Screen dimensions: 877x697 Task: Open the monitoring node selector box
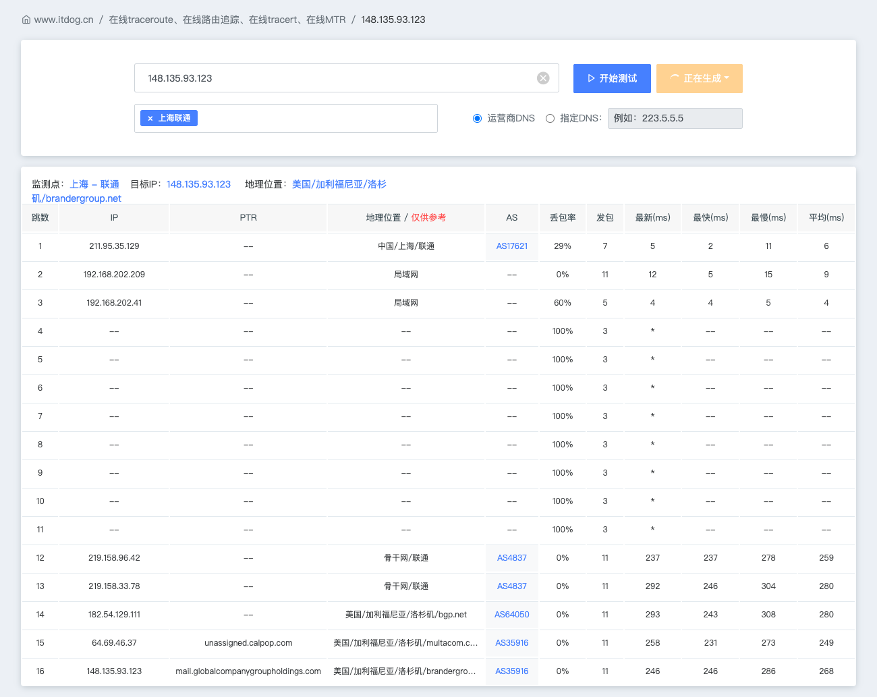[x=286, y=118]
